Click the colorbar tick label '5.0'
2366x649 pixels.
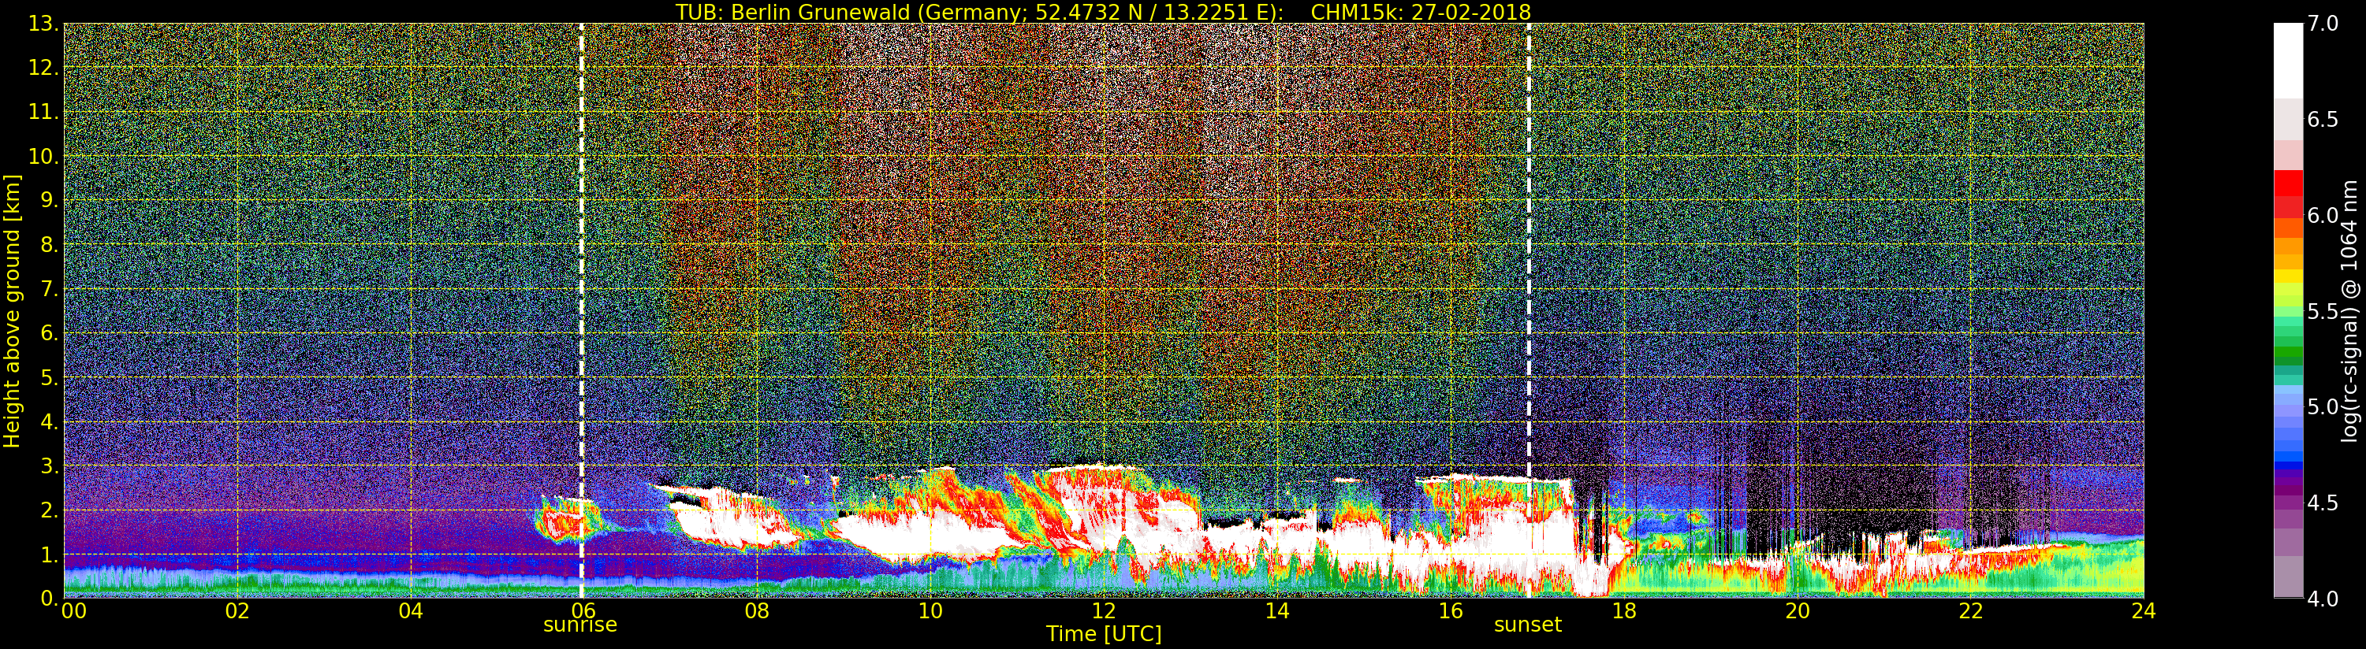2323,406
